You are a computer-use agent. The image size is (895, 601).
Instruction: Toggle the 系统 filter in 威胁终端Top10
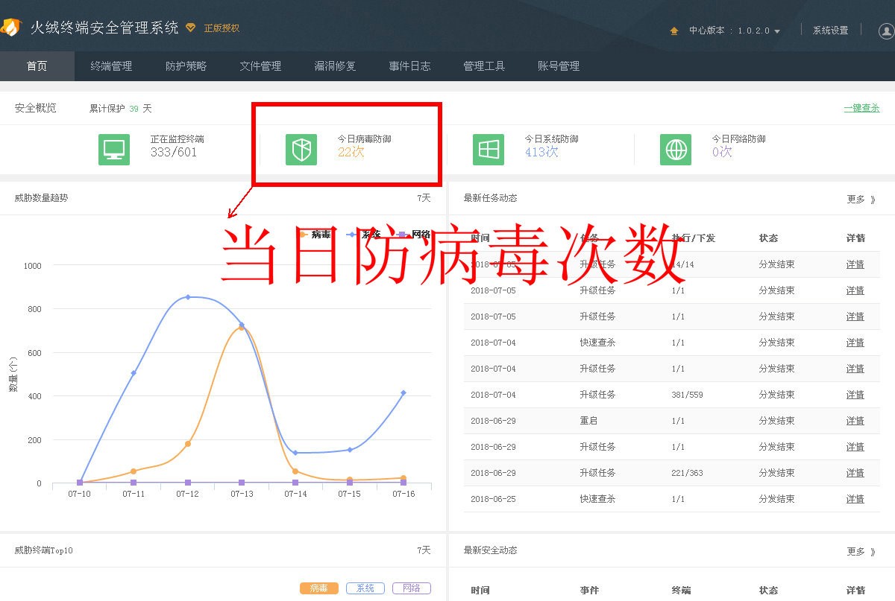[365, 588]
